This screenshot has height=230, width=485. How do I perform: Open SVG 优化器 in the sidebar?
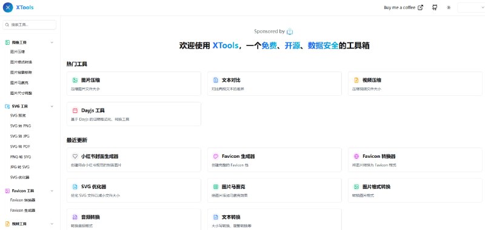click(19, 177)
